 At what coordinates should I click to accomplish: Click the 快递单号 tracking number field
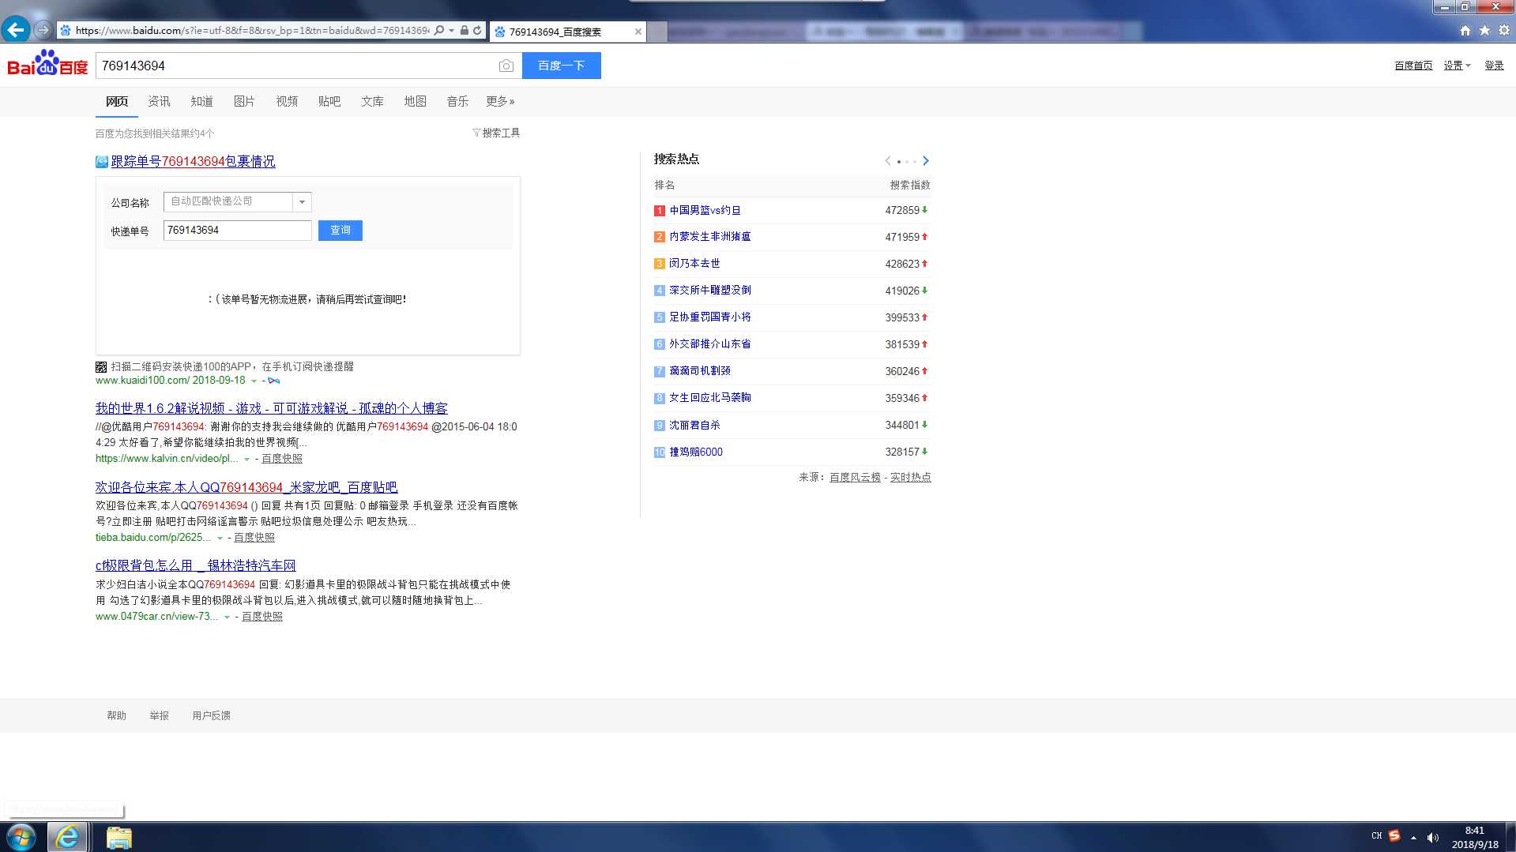pyautogui.click(x=238, y=230)
